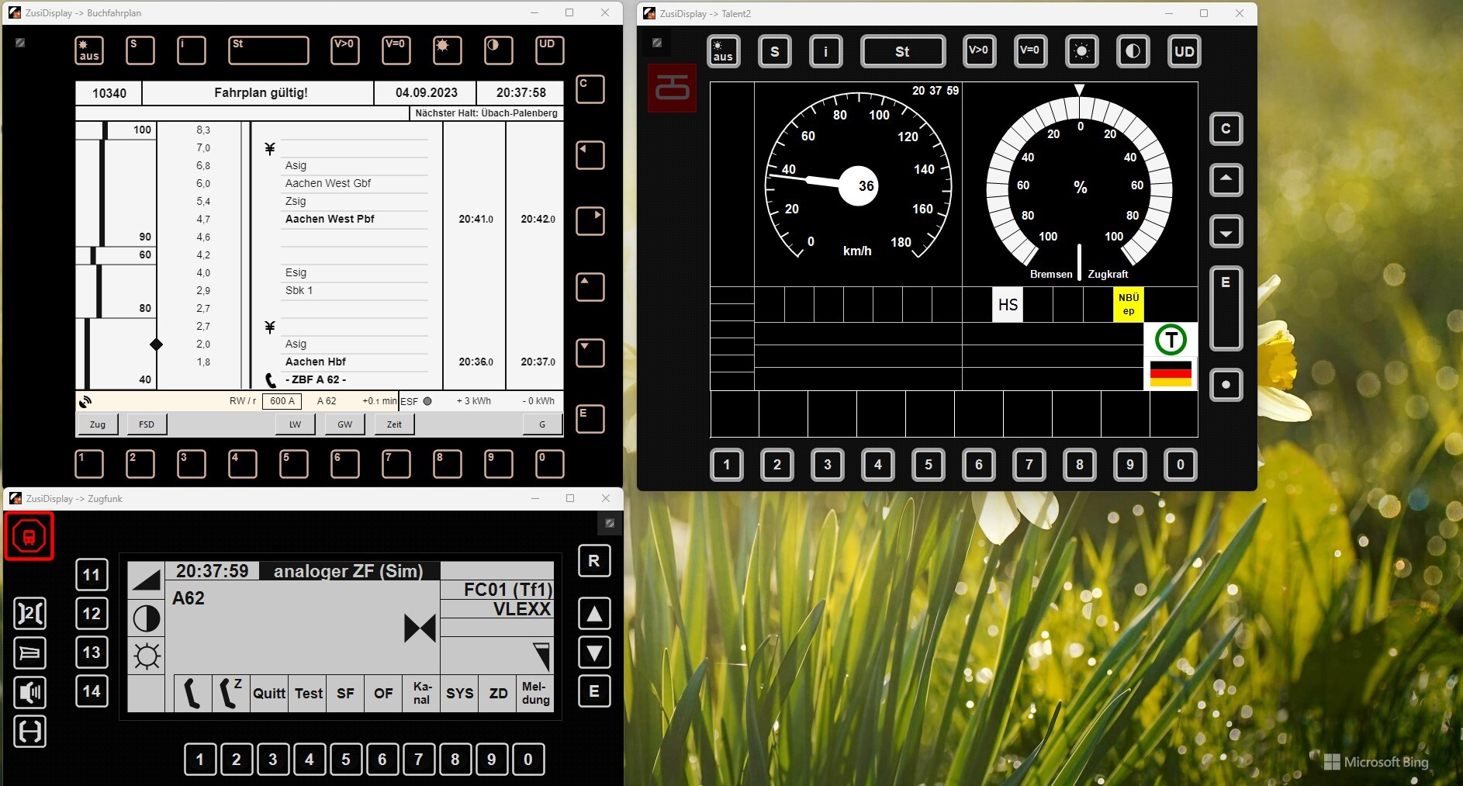This screenshot has height=786, width=1463.
Task: Click the 600 A field in Buchfahrplan
Action: 282,401
